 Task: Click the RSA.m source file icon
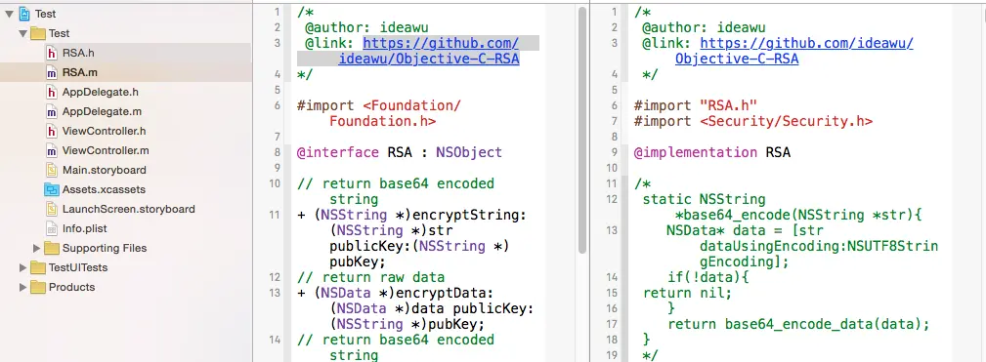tap(52, 72)
